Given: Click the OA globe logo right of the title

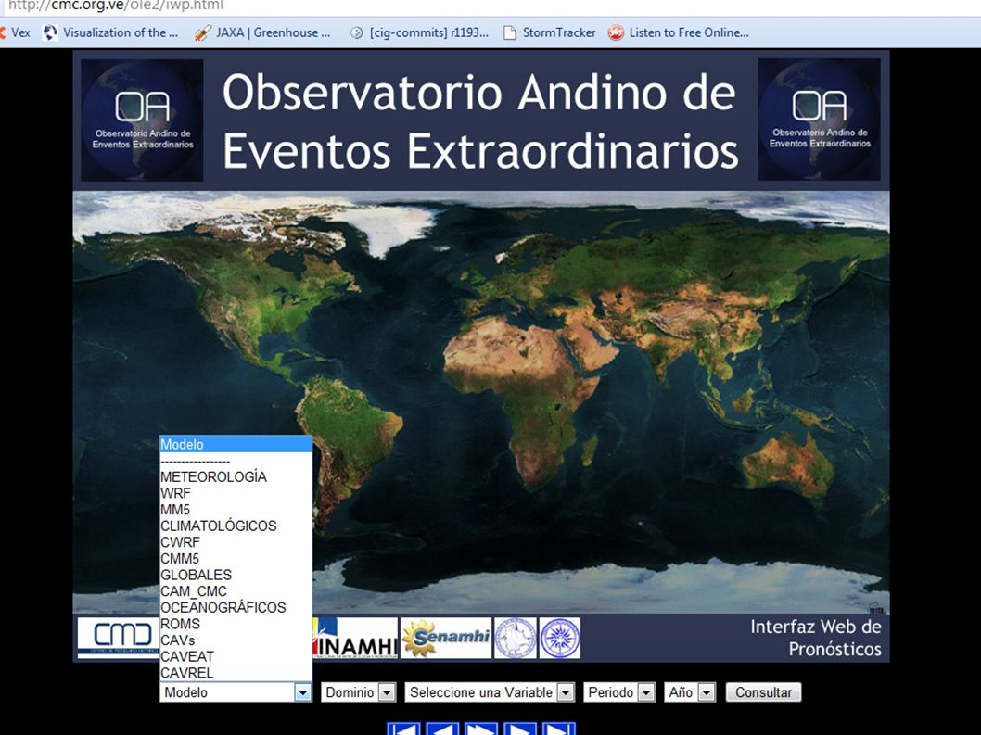Looking at the screenshot, I should click(x=820, y=120).
